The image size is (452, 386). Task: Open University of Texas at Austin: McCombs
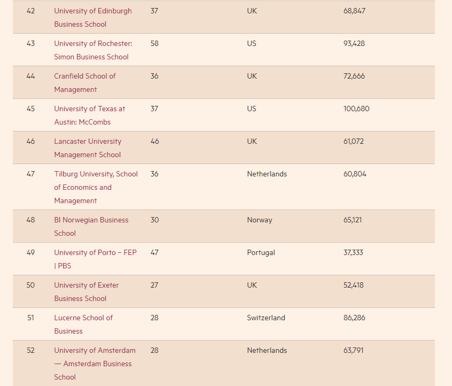click(x=90, y=115)
